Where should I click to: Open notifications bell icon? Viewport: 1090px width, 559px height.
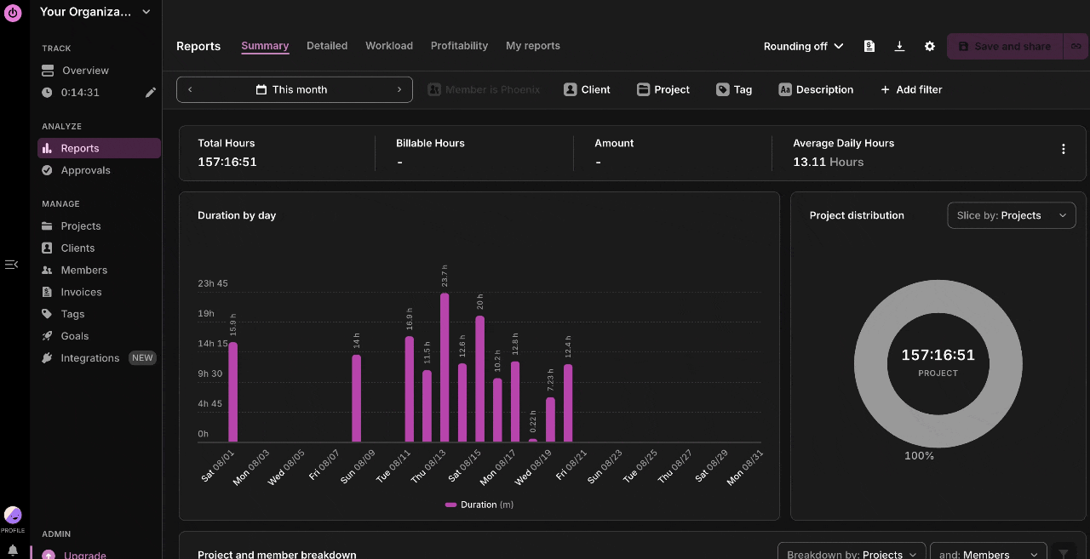click(x=13, y=550)
